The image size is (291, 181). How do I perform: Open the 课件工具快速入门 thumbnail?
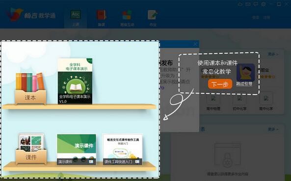point(123,149)
